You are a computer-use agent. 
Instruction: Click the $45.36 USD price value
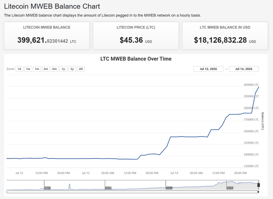136,41
